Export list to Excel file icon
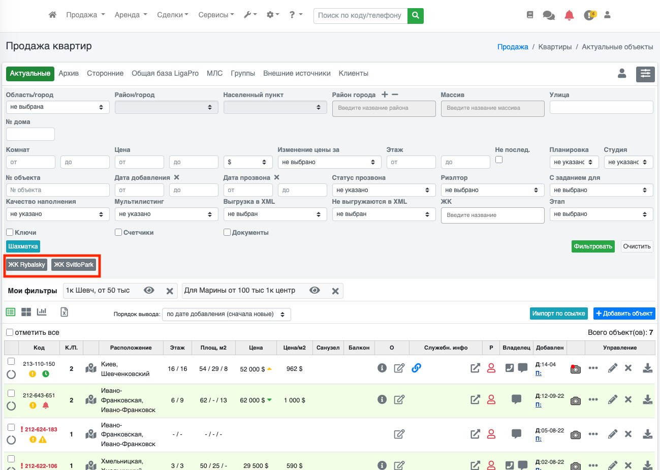Image resolution: width=660 pixels, height=470 pixels. [x=64, y=312]
